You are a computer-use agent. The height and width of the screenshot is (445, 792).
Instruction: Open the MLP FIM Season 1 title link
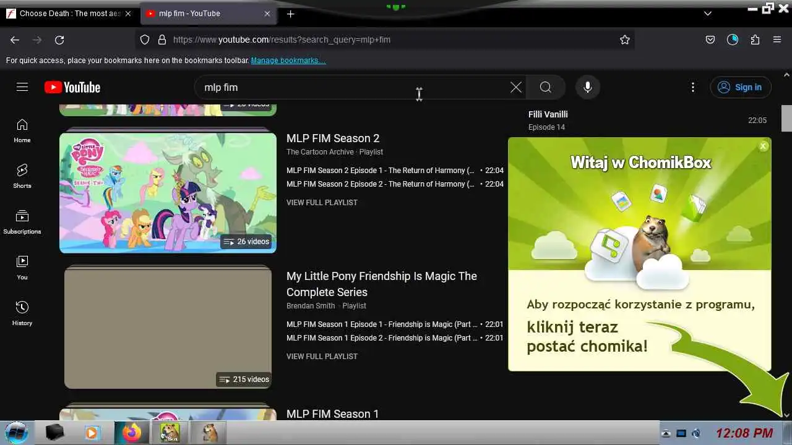click(332, 414)
